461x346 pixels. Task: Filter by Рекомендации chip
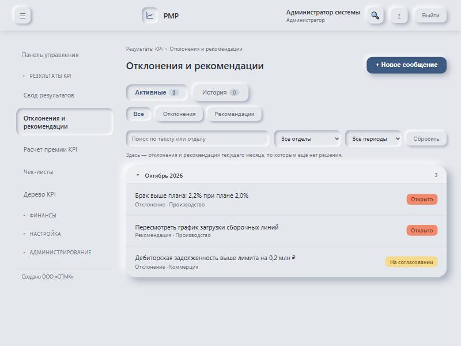(x=235, y=114)
